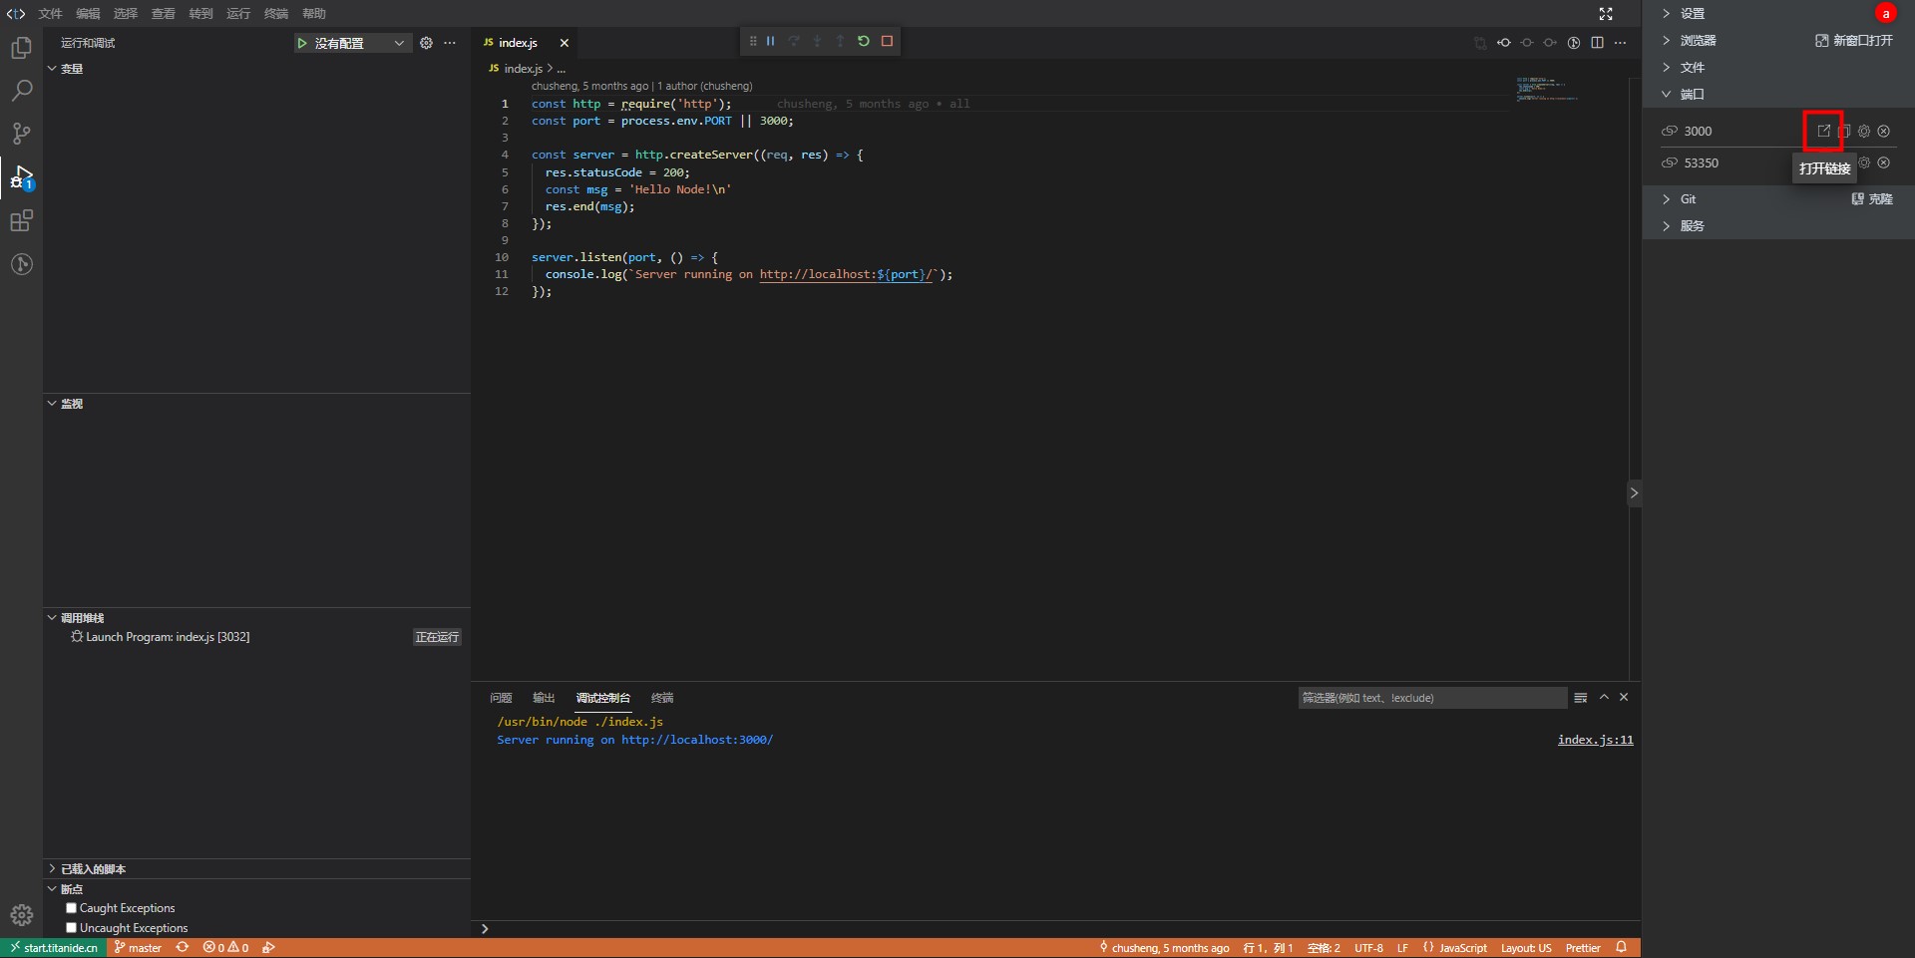Collapse the 调用堆栈 section
Image resolution: width=1915 pixels, height=958 pixels.
pyautogui.click(x=256, y=618)
